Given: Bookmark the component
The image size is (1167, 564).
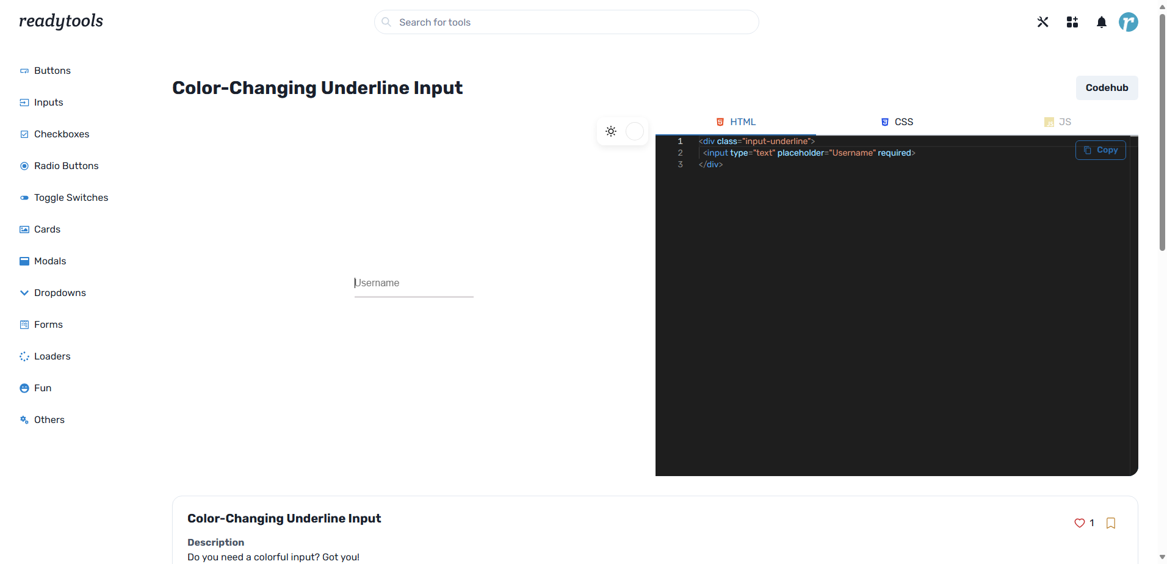Looking at the screenshot, I should 1111,523.
